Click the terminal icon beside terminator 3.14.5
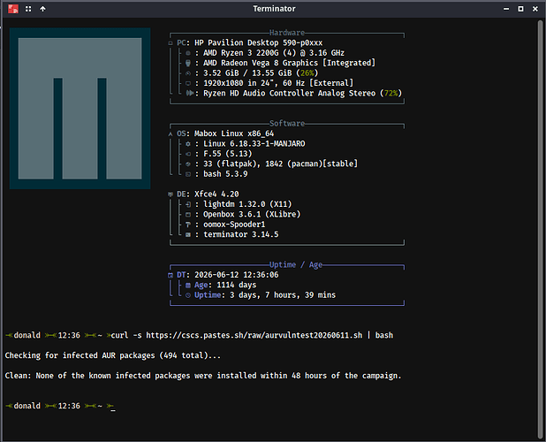 [188, 235]
